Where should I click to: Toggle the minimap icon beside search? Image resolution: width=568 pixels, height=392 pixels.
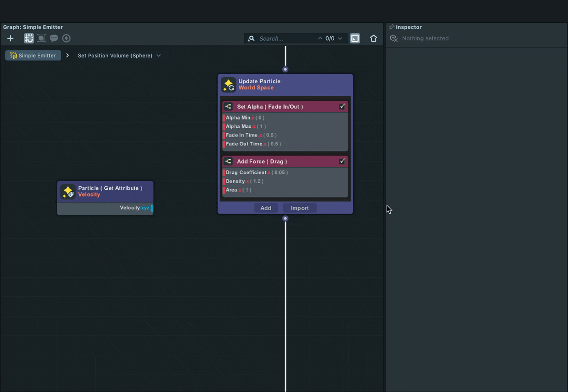pos(355,38)
